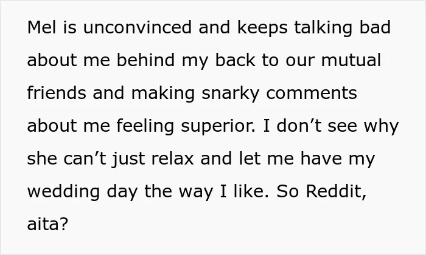The height and width of the screenshot is (255, 426).
Task: Click the word "feeling"
Action: pos(145,126)
